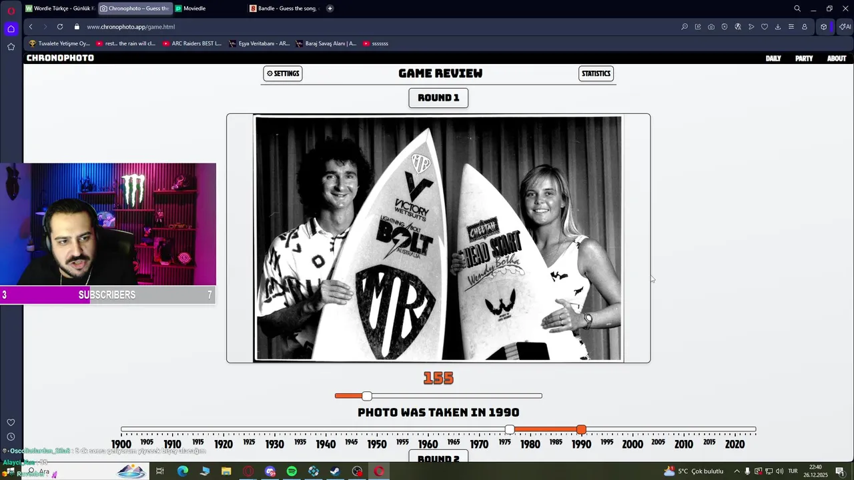
Task: Open the easy setup sliders icon
Action: [x=791, y=27]
